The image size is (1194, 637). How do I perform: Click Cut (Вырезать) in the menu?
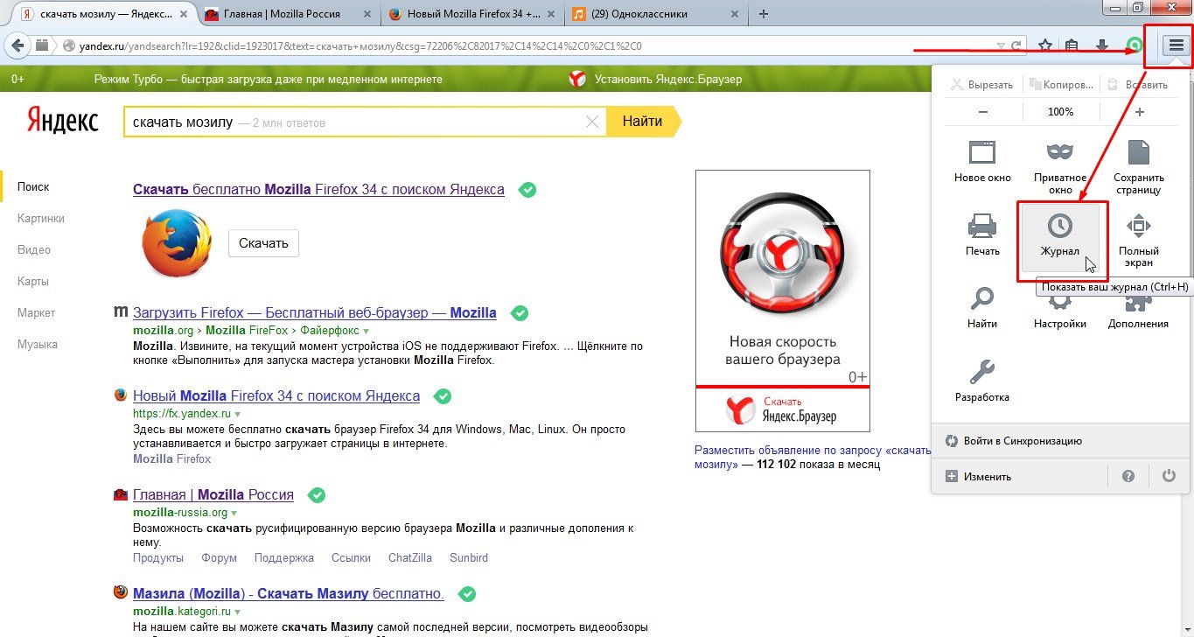coord(981,85)
